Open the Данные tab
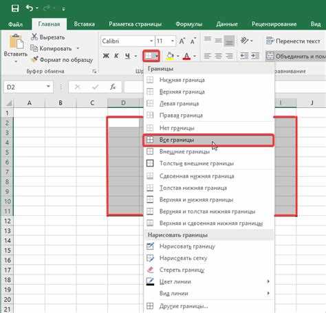The image size is (326, 313). click(227, 24)
